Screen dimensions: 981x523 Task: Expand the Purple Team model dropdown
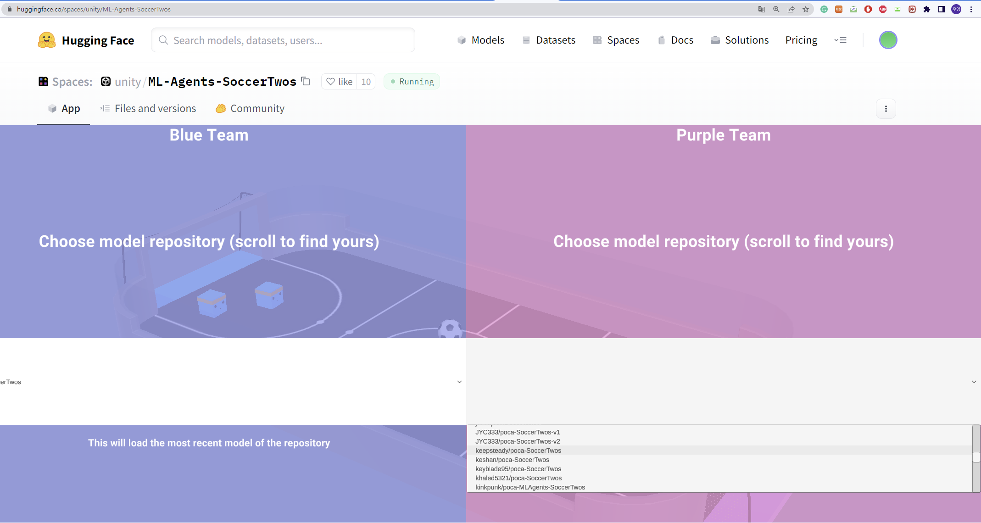tap(974, 382)
